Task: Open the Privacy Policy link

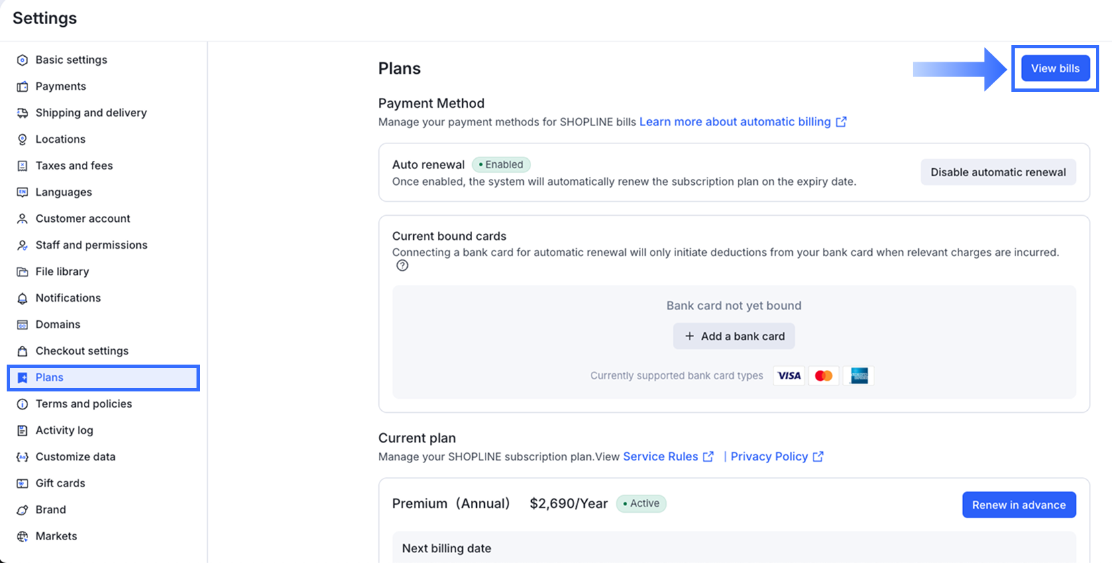Action: click(769, 456)
